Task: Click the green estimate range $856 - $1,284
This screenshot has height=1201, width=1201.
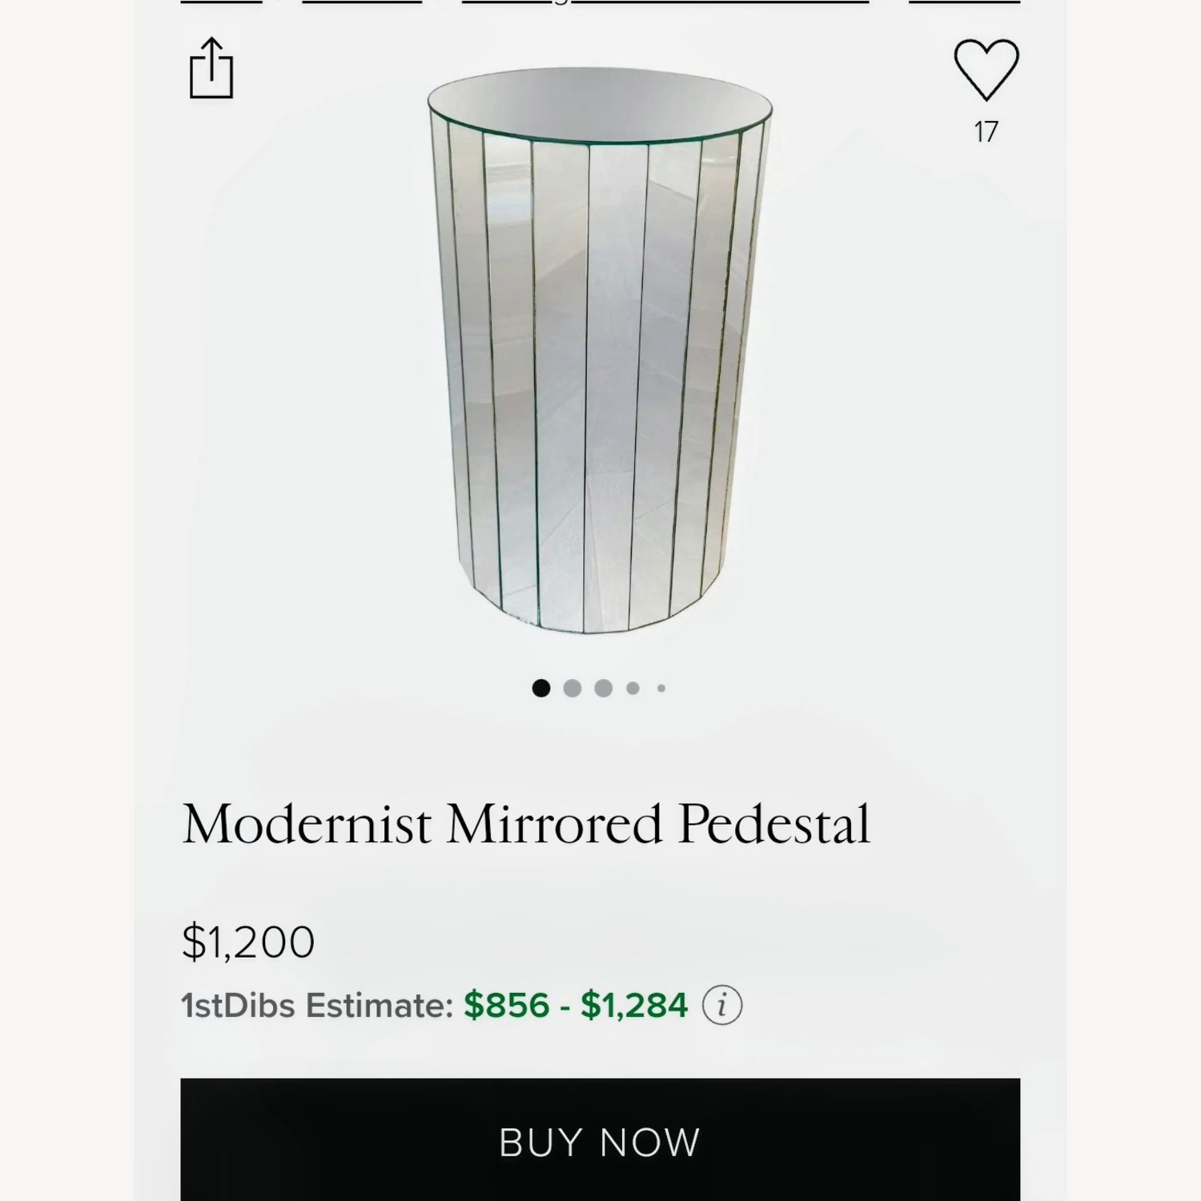Action: click(573, 1006)
